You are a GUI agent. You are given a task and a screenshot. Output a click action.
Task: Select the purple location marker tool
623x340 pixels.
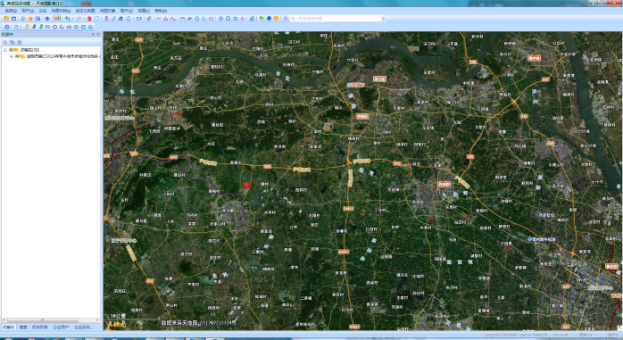coord(106,18)
